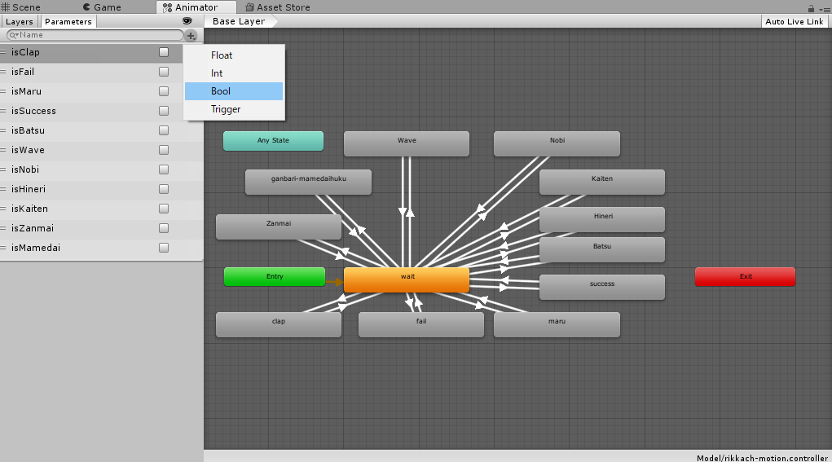Select the orange wait state node

pos(407,279)
